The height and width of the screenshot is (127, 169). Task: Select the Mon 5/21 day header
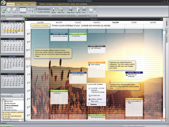59,22
